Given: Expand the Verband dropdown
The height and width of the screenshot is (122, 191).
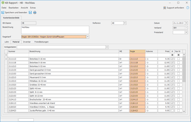Looking at the screenshot, I should pos(186,28).
